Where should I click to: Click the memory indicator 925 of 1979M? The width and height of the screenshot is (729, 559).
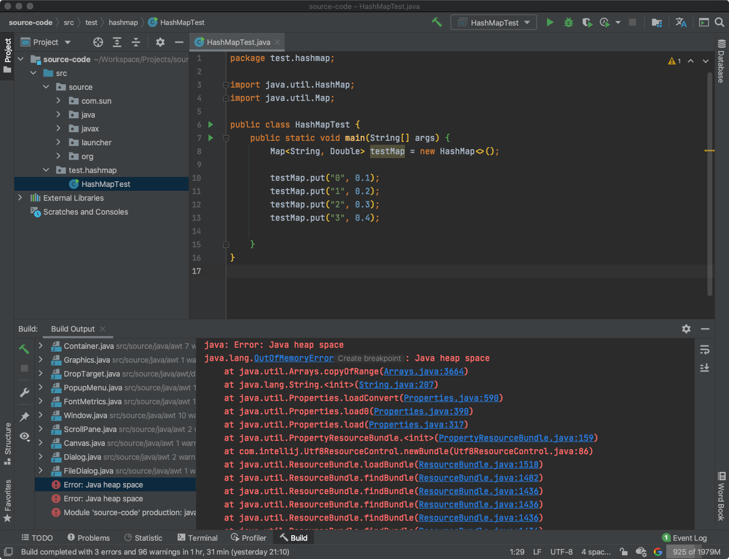pyautogui.click(x=696, y=552)
